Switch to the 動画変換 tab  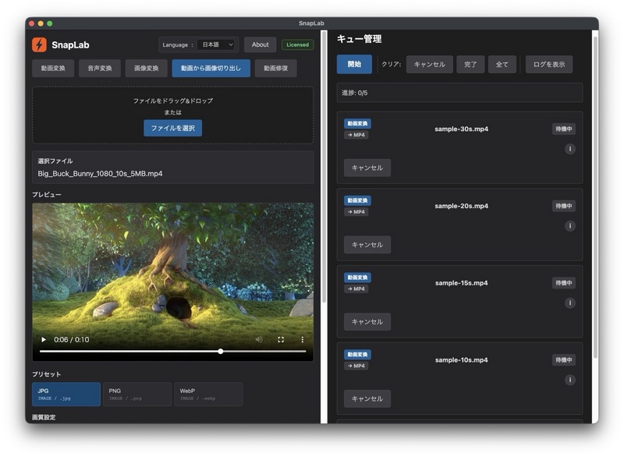(x=53, y=69)
